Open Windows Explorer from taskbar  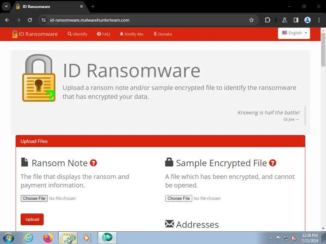click(x=68, y=238)
